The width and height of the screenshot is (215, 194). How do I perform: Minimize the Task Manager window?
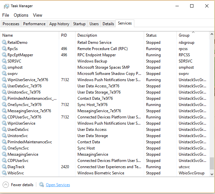177,6
